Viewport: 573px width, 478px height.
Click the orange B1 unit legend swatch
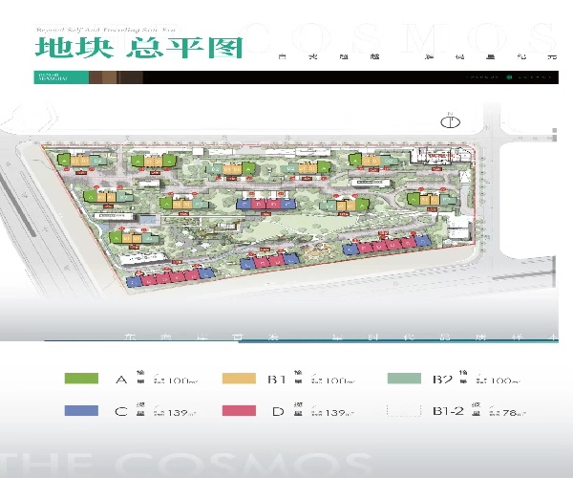tap(239, 380)
